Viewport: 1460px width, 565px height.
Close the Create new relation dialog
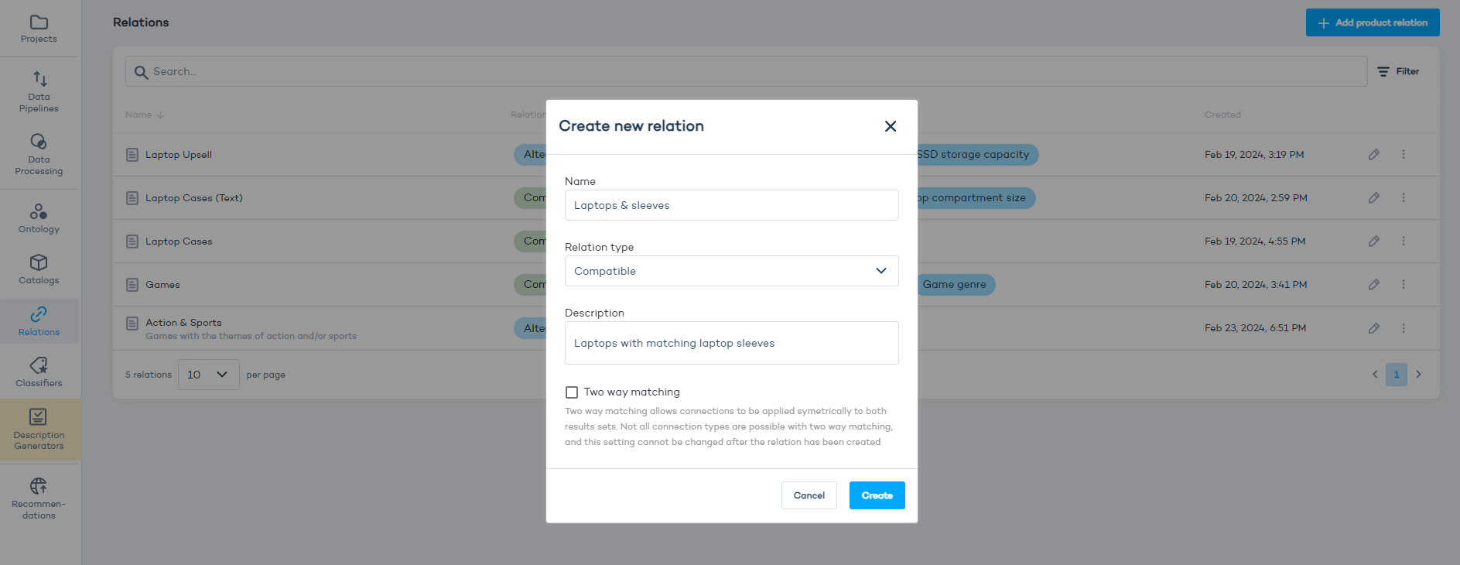pyautogui.click(x=890, y=126)
